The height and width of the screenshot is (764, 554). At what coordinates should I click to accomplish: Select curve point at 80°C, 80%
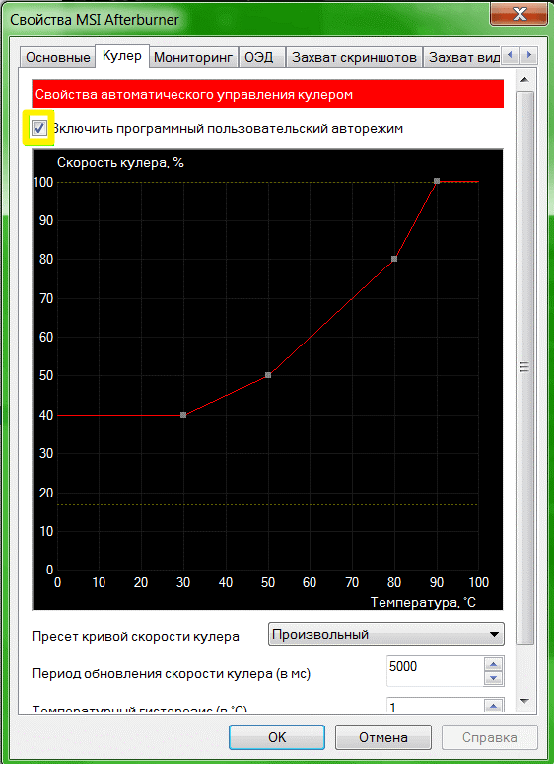click(x=394, y=259)
